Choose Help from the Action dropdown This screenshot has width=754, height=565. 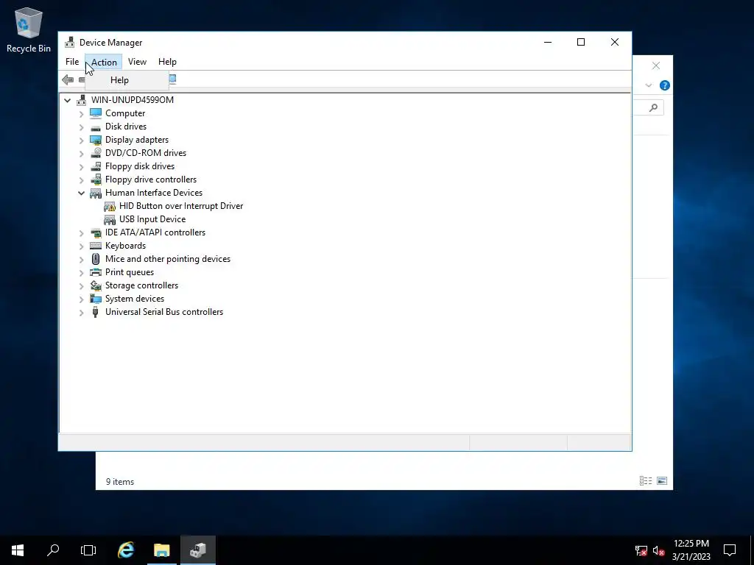pyautogui.click(x=127, y=80)
